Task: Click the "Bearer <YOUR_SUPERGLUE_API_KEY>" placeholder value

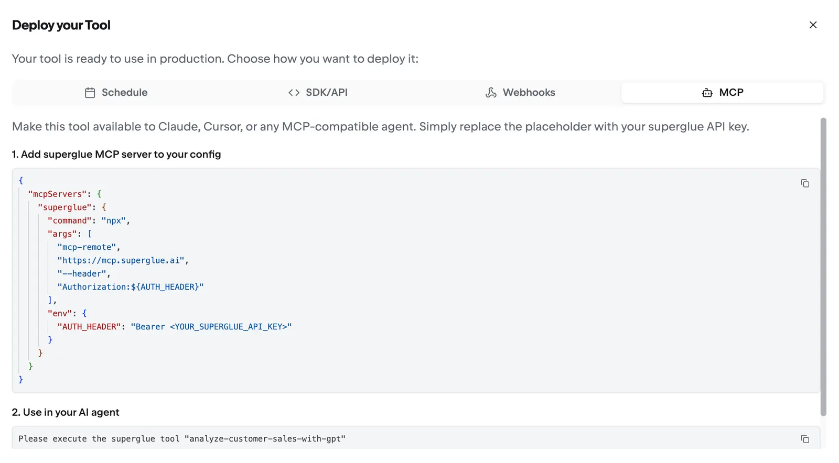Action: click(211, 327)
